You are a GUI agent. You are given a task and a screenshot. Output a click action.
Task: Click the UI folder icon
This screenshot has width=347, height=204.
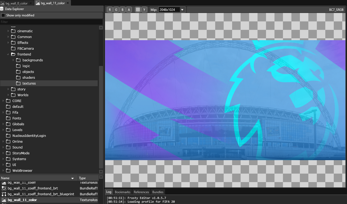point(8,165)
